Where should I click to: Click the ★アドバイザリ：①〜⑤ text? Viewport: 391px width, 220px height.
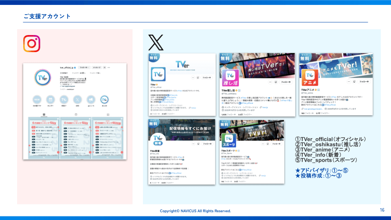[x=322, y=170]
